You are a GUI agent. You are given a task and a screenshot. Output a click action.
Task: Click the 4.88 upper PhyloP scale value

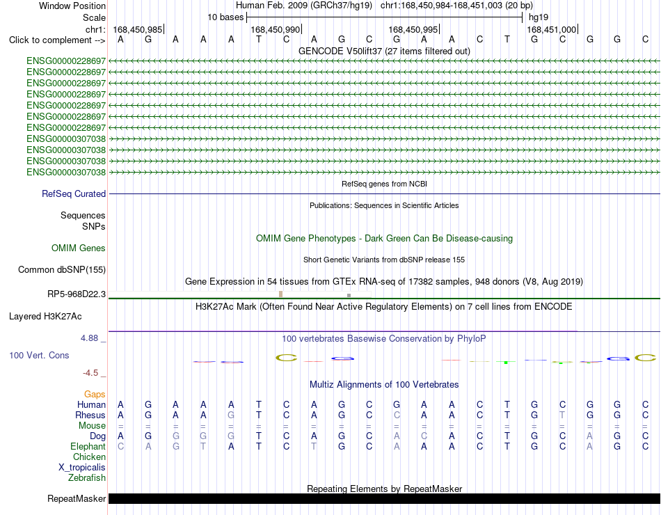(89, 338)
